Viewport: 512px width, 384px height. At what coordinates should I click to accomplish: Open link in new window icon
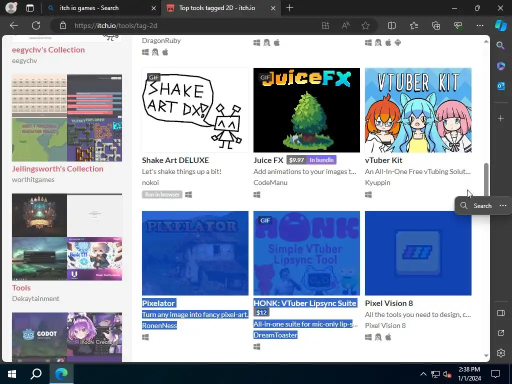[x=501, y=333]
